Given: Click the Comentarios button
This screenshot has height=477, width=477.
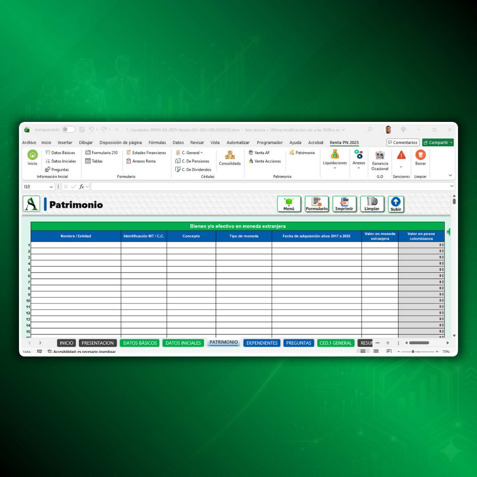Looking at the screenshot, I should point(403,143).
